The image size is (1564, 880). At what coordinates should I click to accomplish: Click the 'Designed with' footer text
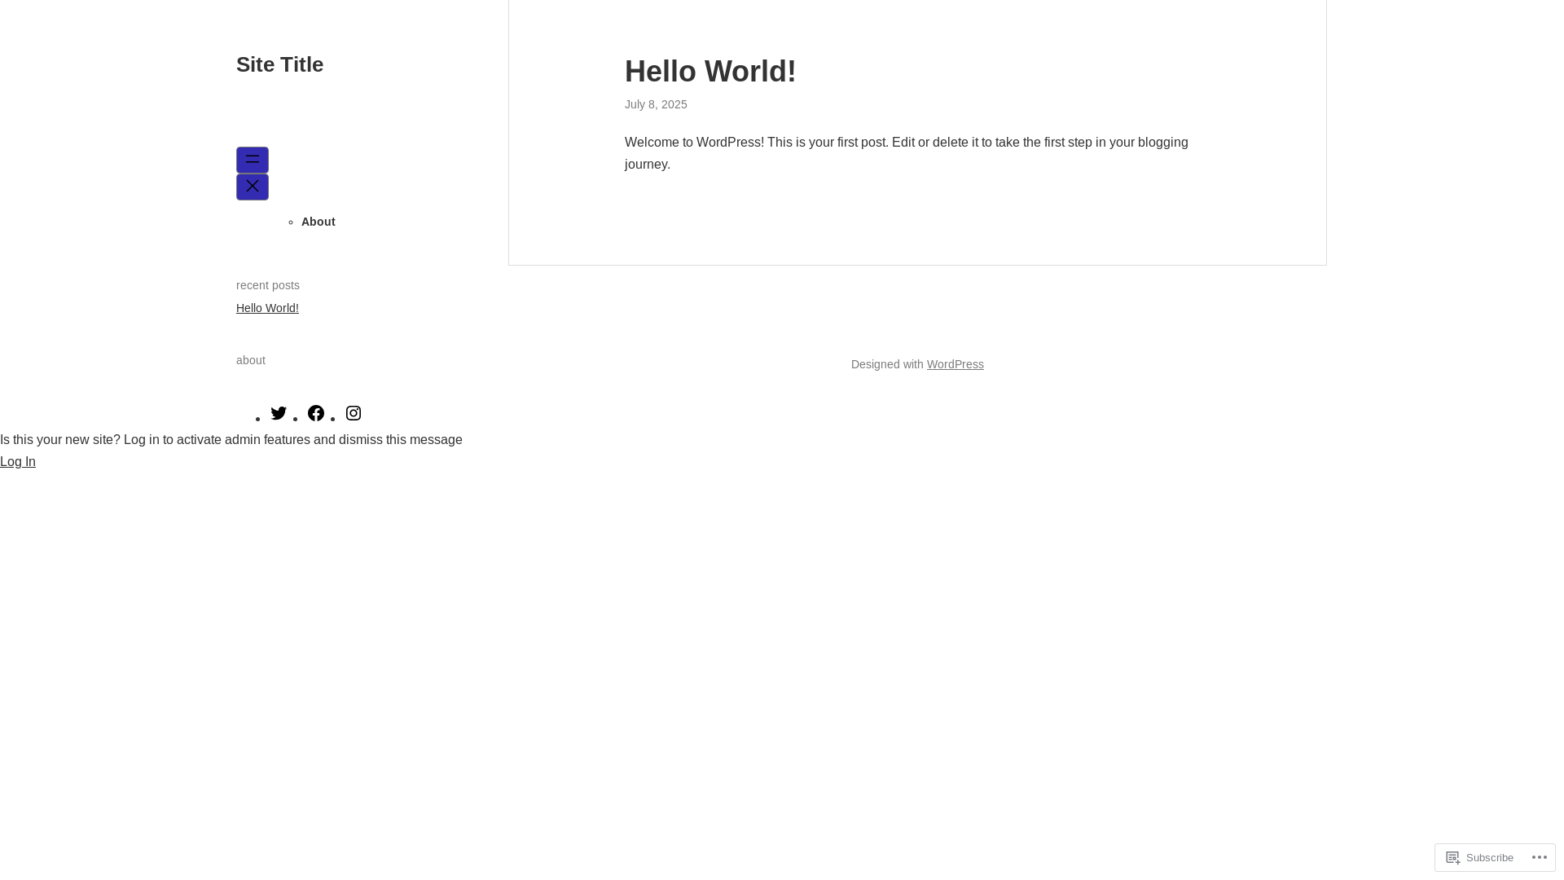887,364
